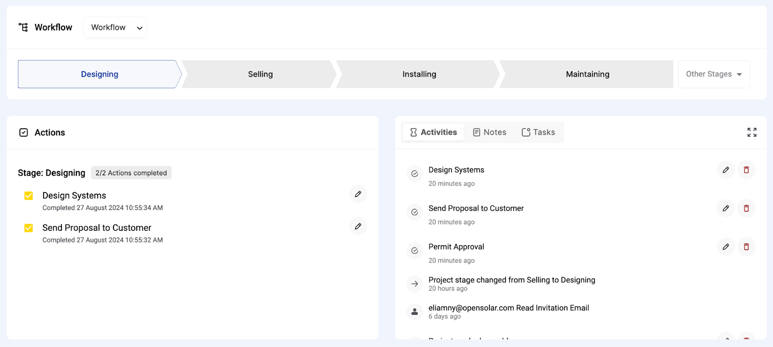773x347 pixels.
Task: Click the Design Systems activity check icon
Action: (415, 174)
